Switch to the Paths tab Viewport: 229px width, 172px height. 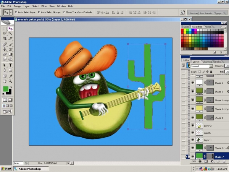[218, 62]
